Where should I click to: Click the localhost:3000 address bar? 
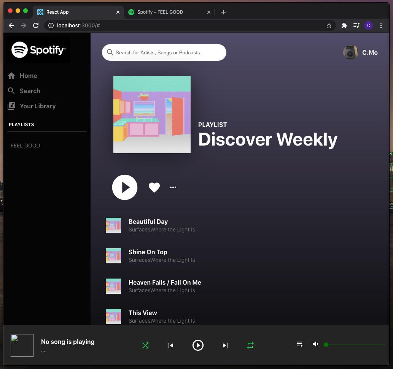point(190,25)
